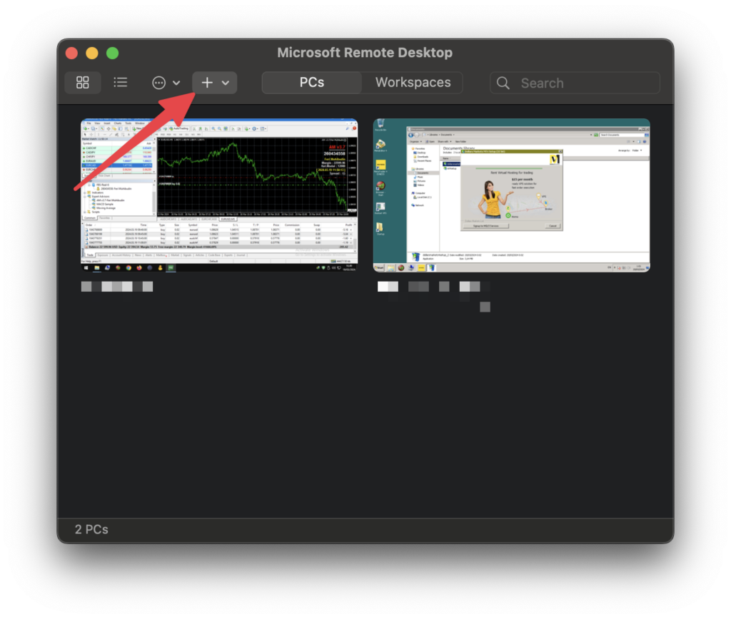Select the PCs tab
Image resolution: width=731 pixels, height=619 pixels.
(x=311, y=83)
